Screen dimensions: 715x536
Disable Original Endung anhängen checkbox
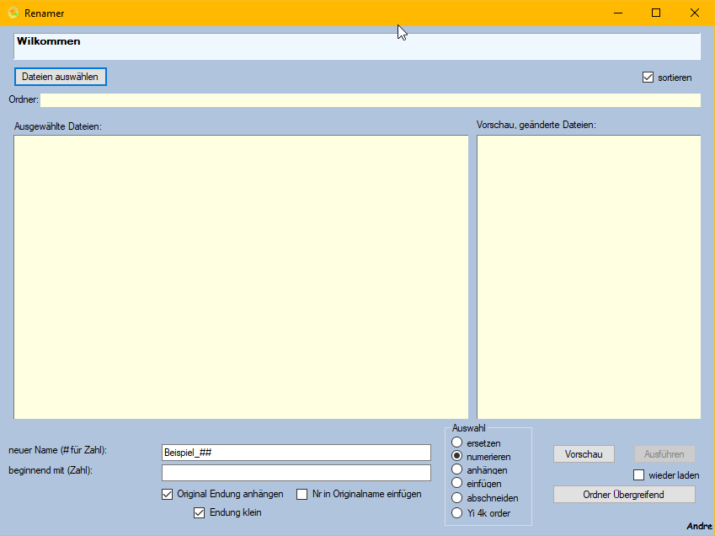(167, 494)
